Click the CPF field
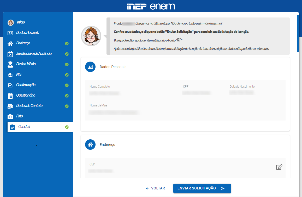Image resolution: width=302 pixels, height=197 pixels. coord(203,93)
